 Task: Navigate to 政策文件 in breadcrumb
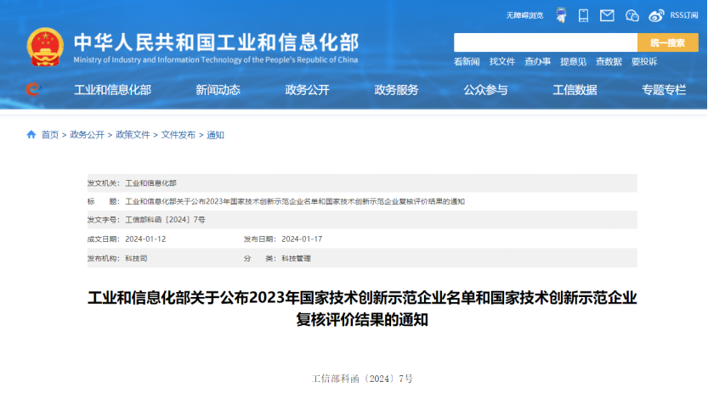tap(133, 135)
